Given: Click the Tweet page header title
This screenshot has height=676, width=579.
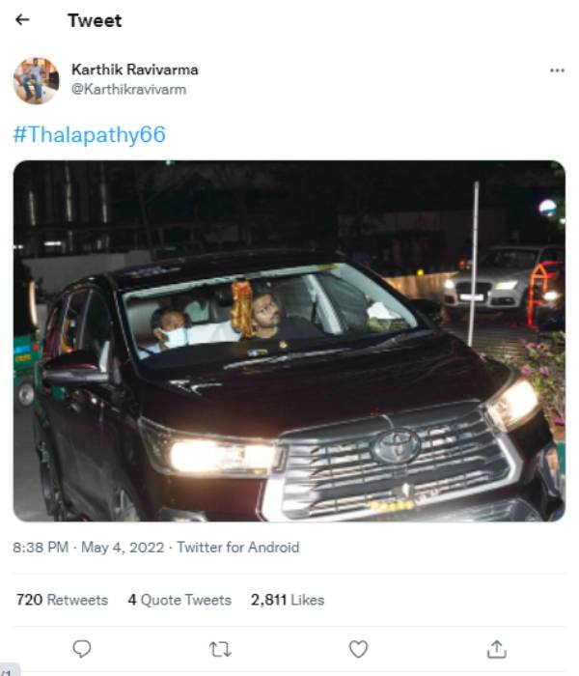Looking at the screenshot, I should (95, 20).
